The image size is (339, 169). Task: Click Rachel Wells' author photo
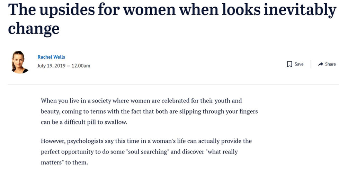click(20, 62)
